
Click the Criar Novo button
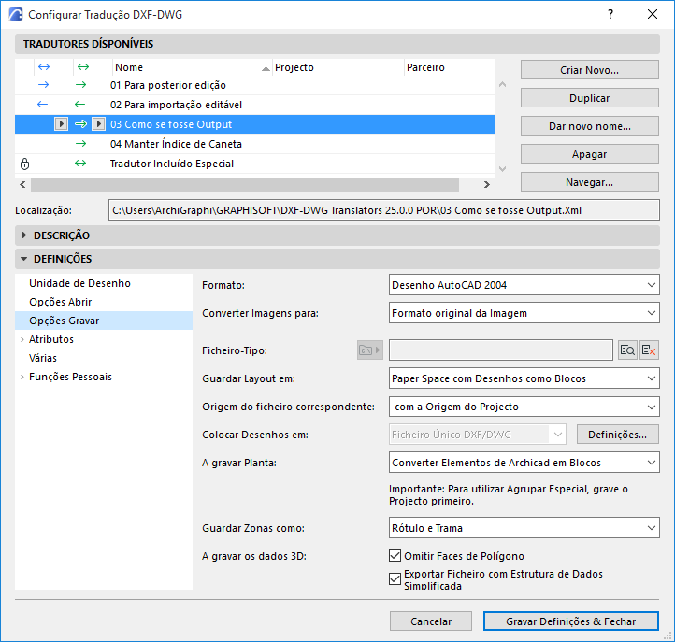pyautogui.click(x=589, y=70)
